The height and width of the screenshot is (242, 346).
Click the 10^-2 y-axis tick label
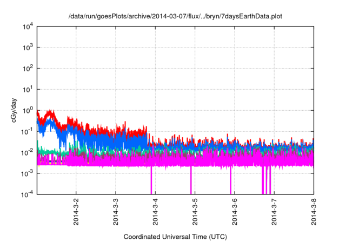(27, 152)
